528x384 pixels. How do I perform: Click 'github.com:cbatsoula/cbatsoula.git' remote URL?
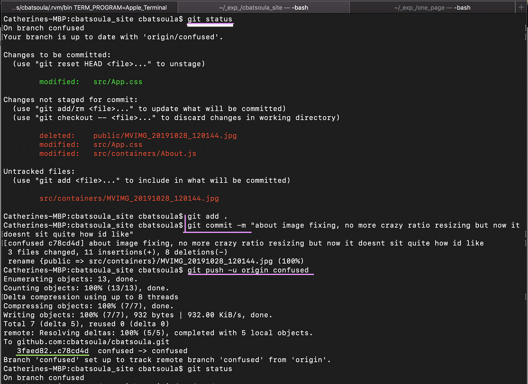click(x=93, y=342)
